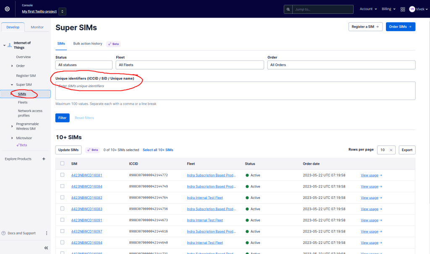Click the Twilio logo icon
Screen dimensions: 430x254
coord(7,9)
